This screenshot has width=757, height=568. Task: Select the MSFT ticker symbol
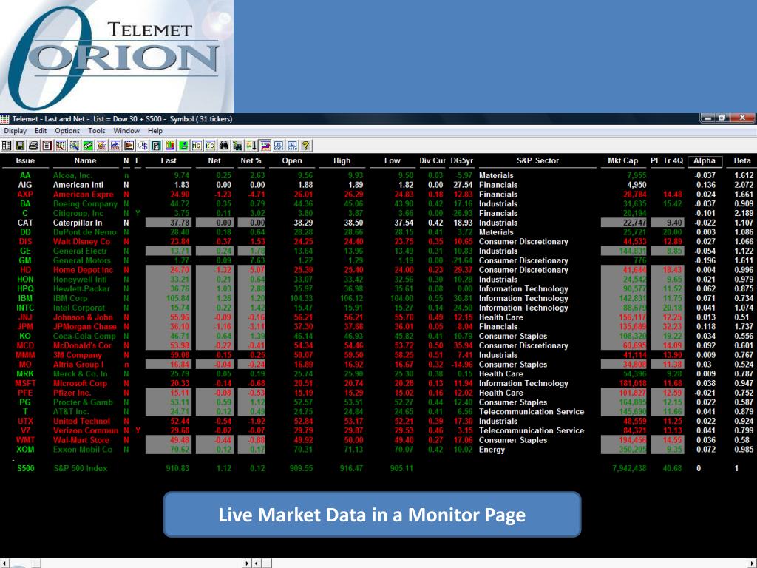click(25, 384)
